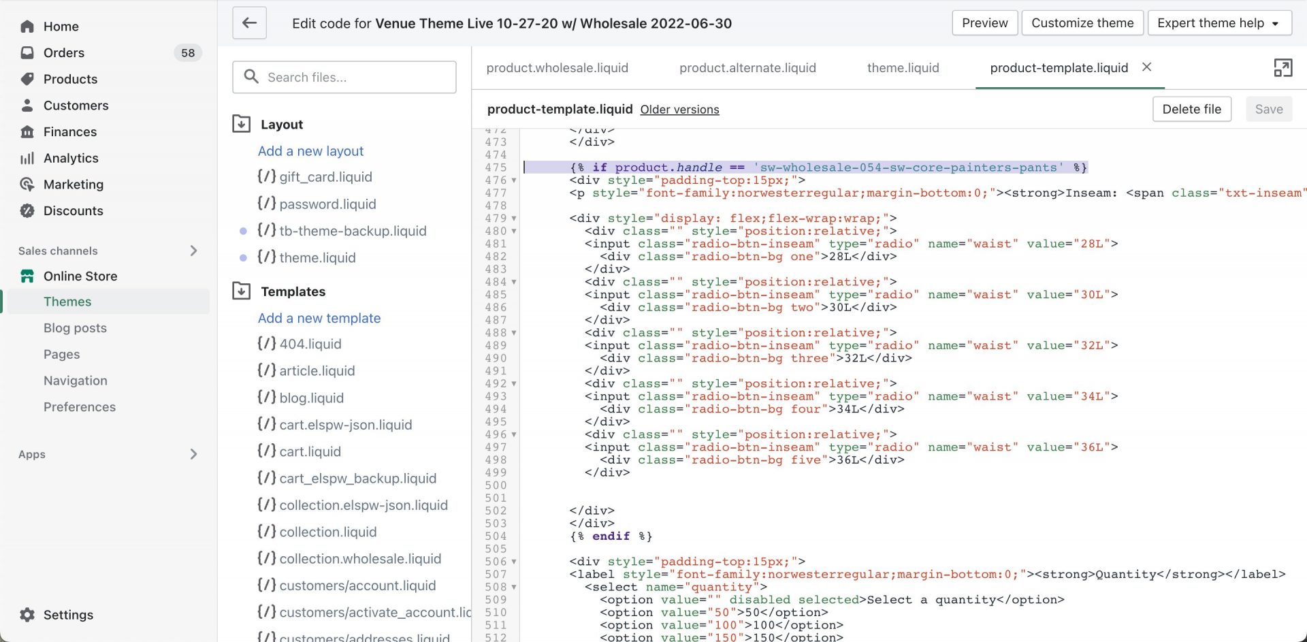Image resolution: width=1307 pixels, height=642 pixels.
Task: Open cart.elspw-json.liquid file
Action: pyautogui.click(x=346, y=425)
